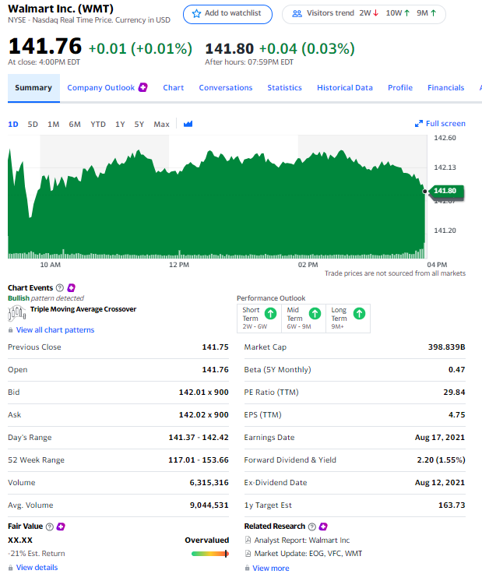The image size is (482, 581).
Task: Open the Historical Data tab
Action: [x=345, y=88]
